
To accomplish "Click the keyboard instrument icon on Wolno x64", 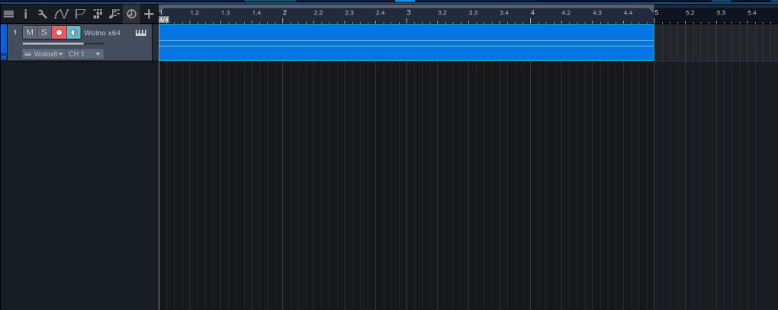I will tap(141, 34).
